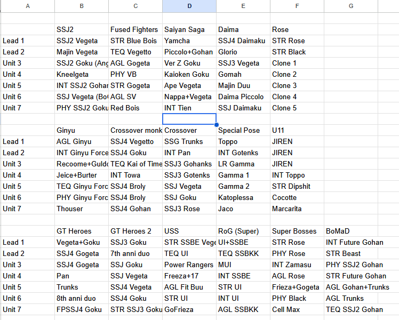This screenshot has width=399, height=320.
Task: Click the 'SSG Trunks' cell
Action: tap(189, 141)
